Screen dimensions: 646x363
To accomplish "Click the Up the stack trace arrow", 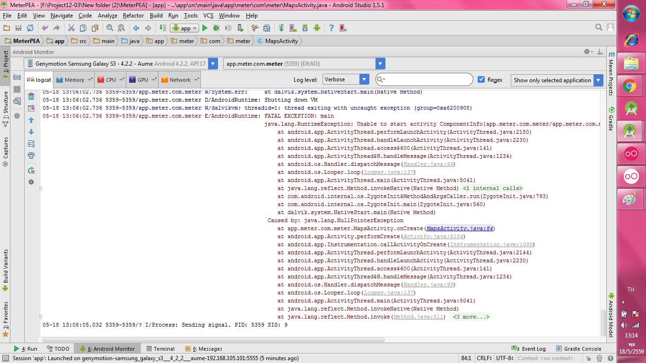I will [31, 120].
